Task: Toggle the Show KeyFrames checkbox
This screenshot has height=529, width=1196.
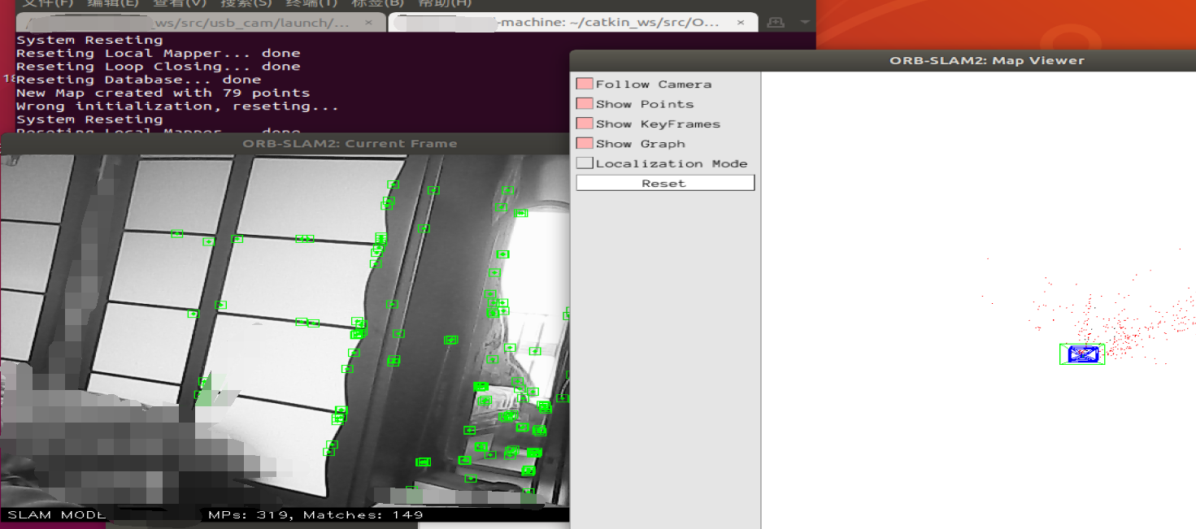Action: click(x=585, y=124)
